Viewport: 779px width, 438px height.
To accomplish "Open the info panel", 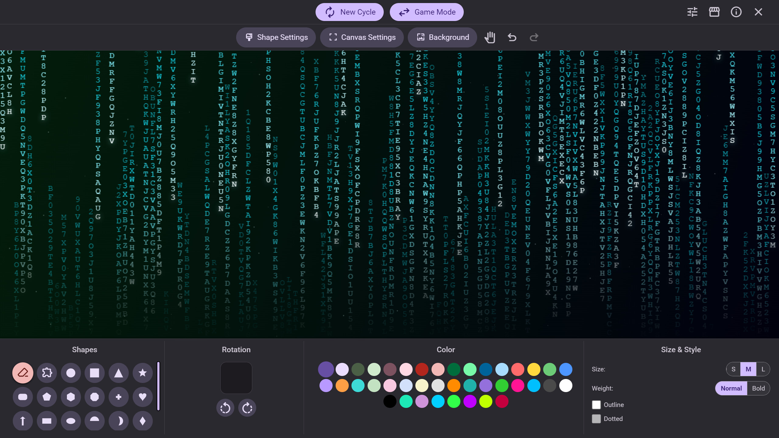I will 736,12.
